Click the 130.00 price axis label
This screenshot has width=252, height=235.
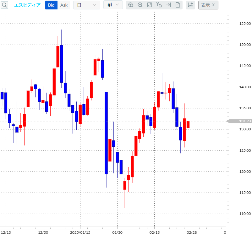(x=245, y=129)
